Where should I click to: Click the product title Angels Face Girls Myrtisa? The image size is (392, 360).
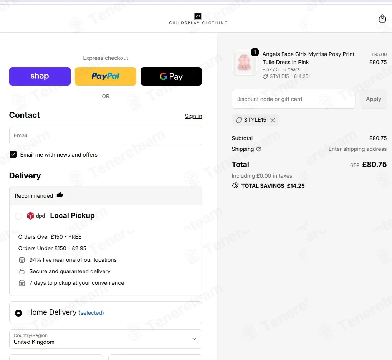coord(308,58)
